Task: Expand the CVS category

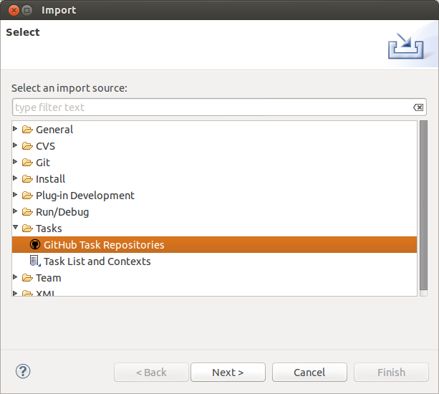Action: pyautogui.click(x=15, y=145)
